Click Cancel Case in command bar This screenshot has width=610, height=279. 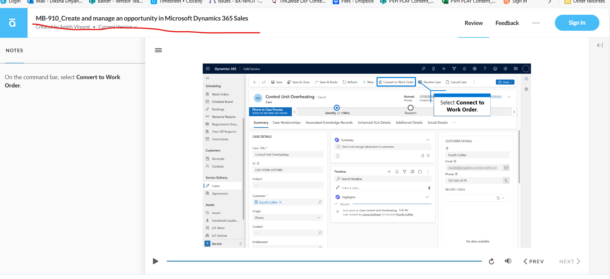click(456, 82)
